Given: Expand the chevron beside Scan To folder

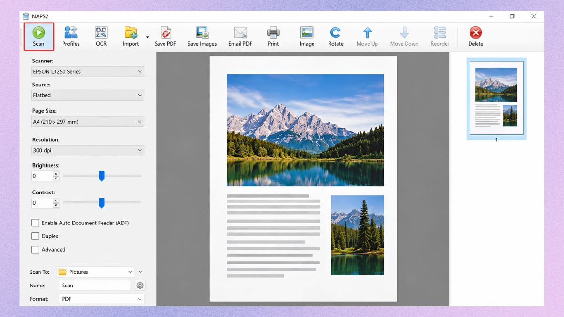Looking at the screenshot, I should (140, 272).
